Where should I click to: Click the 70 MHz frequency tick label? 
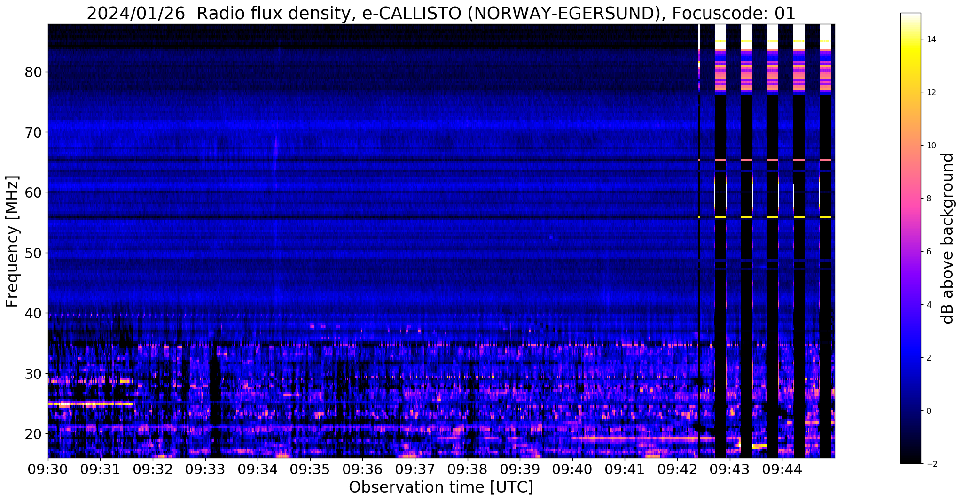34,132
